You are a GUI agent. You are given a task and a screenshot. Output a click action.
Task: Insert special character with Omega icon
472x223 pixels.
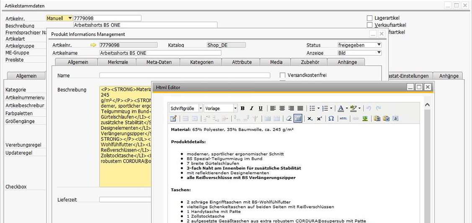[x=331, y=119]
